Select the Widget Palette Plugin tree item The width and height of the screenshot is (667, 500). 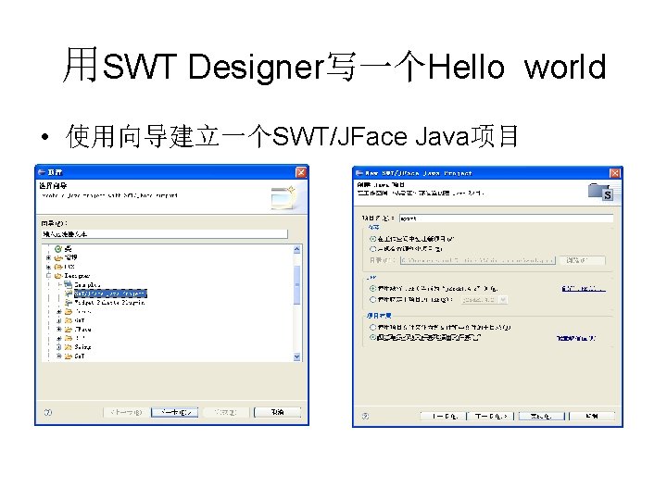[109, 302]
